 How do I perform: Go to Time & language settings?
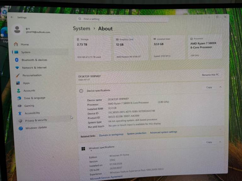(x=34, y=98)
